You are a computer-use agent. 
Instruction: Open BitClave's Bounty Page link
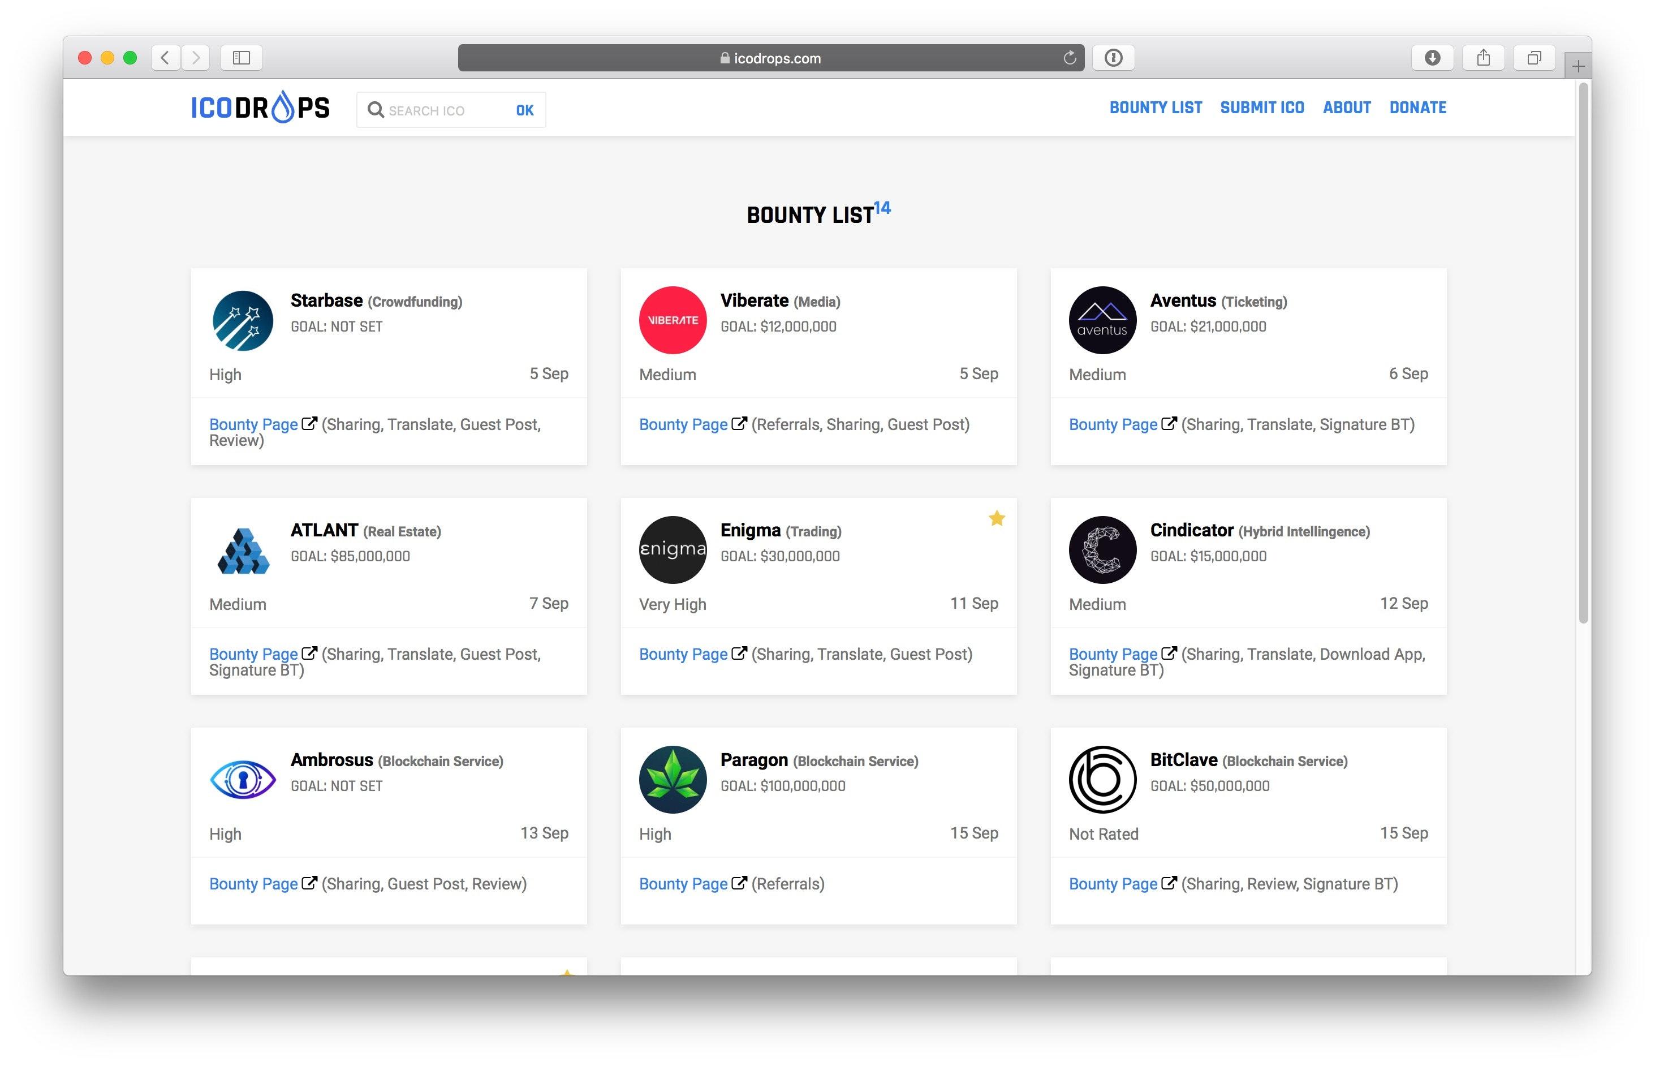[1113, 884]
